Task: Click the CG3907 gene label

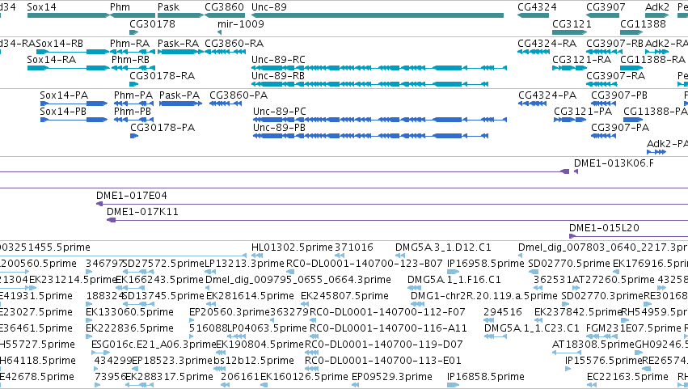Action: tap(606, 7)
